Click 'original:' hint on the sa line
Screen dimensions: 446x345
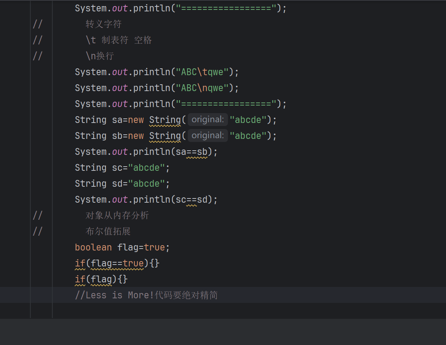(x=208, y=120)
